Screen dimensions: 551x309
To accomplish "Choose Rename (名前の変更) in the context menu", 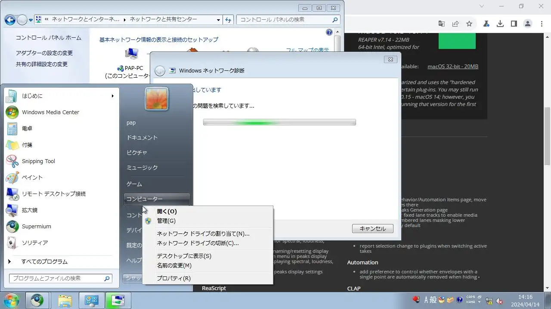I will tap(207, 265).
